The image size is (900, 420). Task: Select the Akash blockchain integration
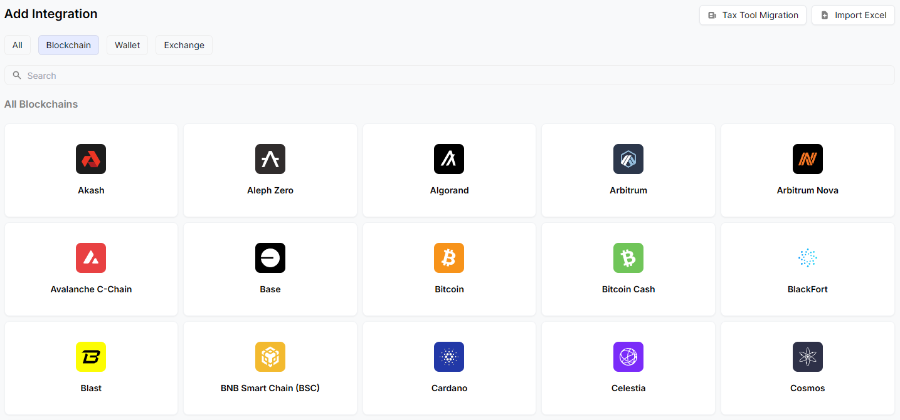[x=91, y=170]
